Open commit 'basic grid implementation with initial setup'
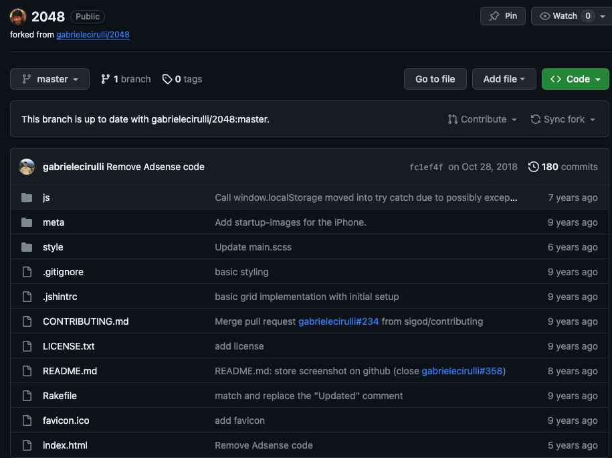Viewport: 612px width, 458px height. click(307, 297)
